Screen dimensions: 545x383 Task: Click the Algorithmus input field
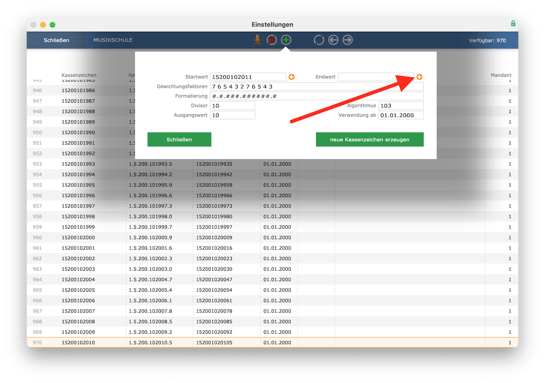pos(401,106)
